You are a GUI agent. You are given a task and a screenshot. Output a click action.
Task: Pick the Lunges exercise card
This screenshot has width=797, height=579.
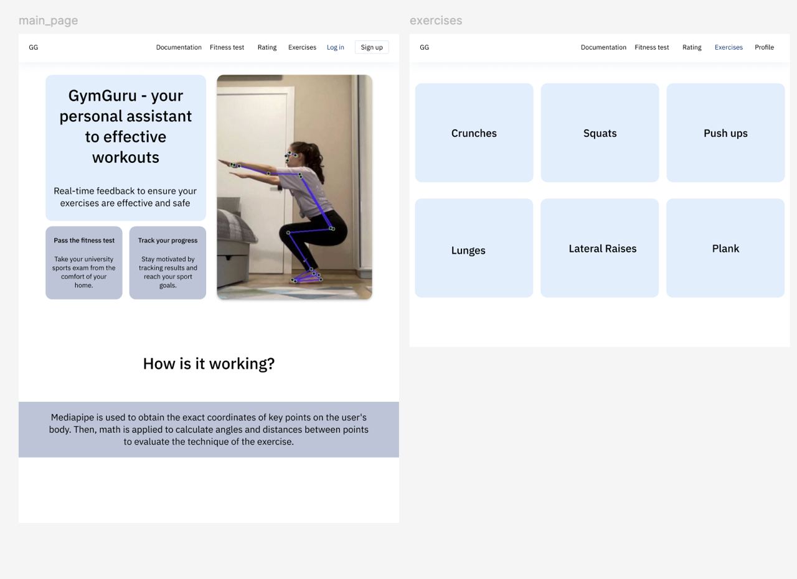tap(474, 249)
